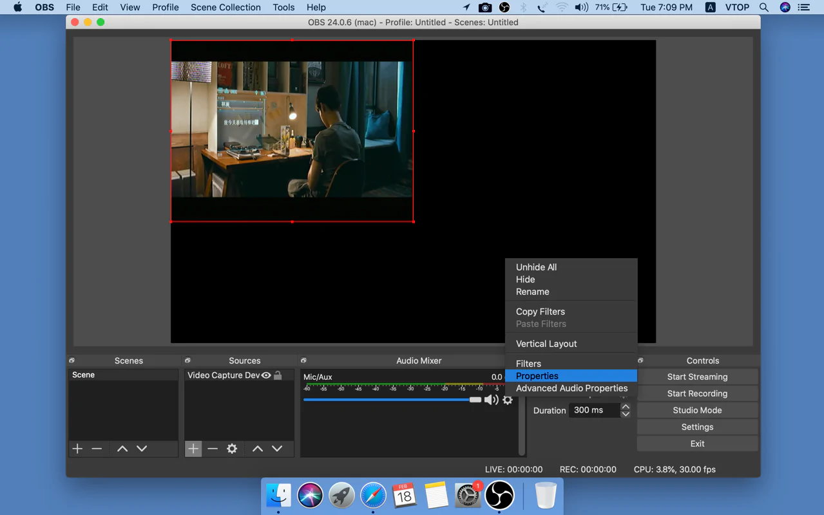Open source properties via the Sources gear icon
The image size is (824, 515).
click(232, 449)
